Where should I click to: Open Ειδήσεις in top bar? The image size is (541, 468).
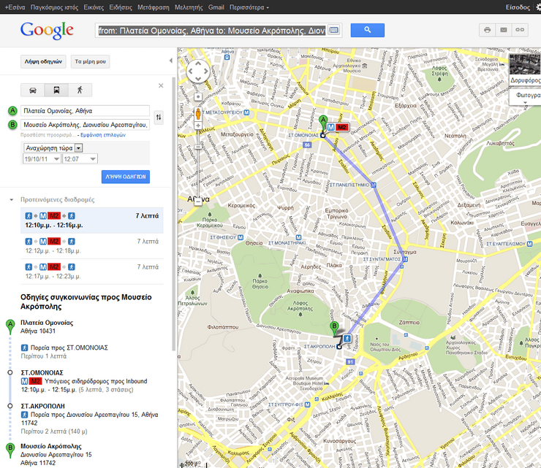pyautogui.click(x=121, y=7)
